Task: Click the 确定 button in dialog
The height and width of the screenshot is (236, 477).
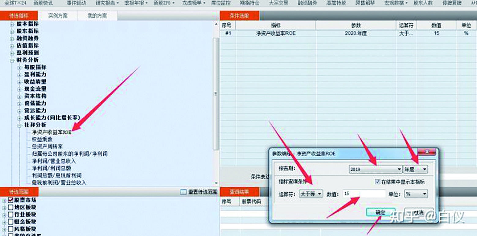Action: point(380,212)
